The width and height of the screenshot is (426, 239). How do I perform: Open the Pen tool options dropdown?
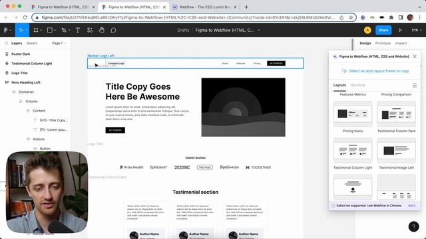click(x=69, y=31)
